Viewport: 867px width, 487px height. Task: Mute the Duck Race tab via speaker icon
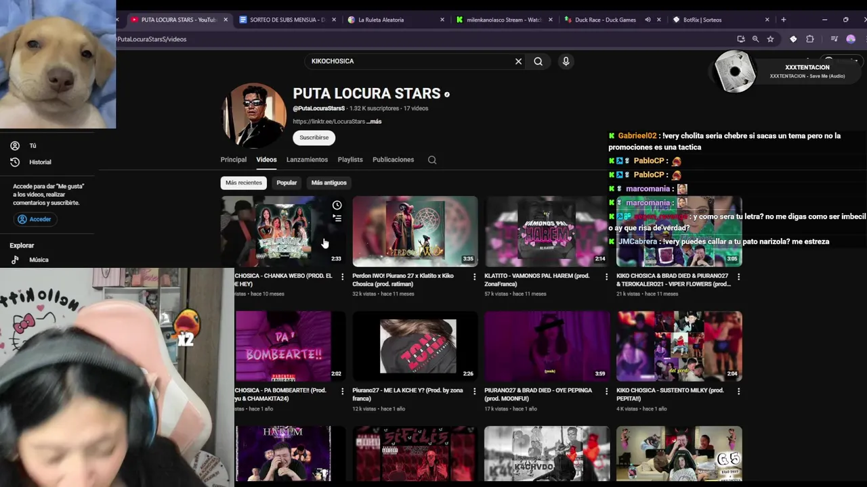click(648, 20)
